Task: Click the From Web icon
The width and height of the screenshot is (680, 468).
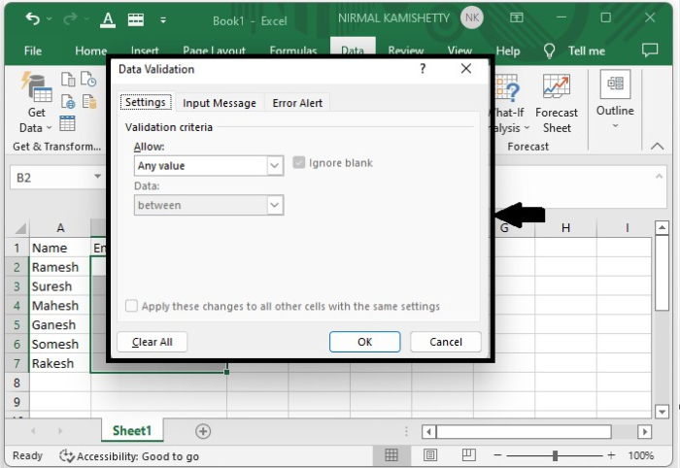Action: [x=68, y=101]
